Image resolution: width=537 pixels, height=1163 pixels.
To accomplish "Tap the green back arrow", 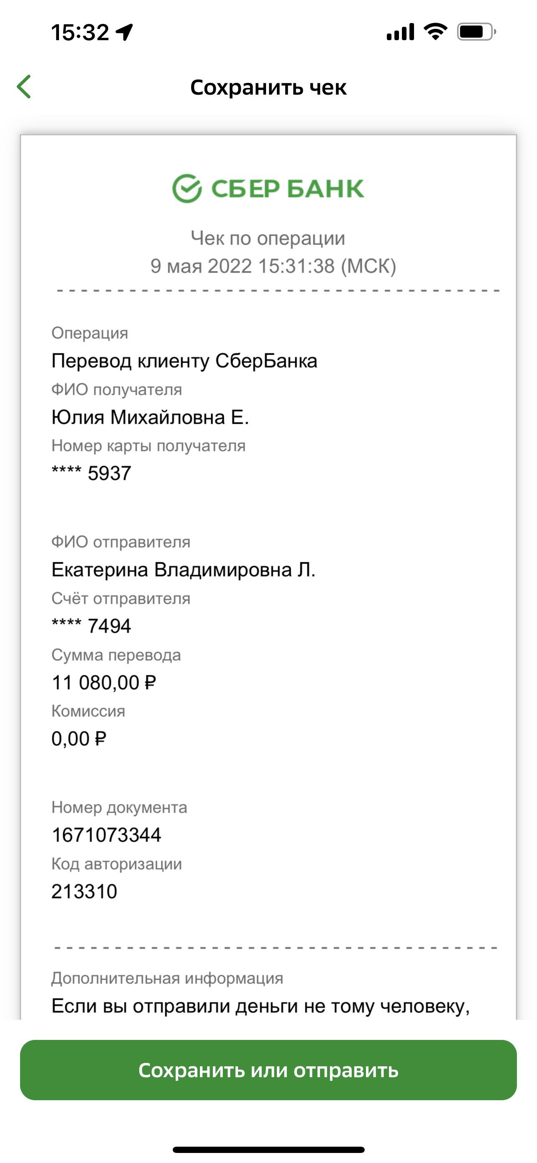I will tap(24, 87).
